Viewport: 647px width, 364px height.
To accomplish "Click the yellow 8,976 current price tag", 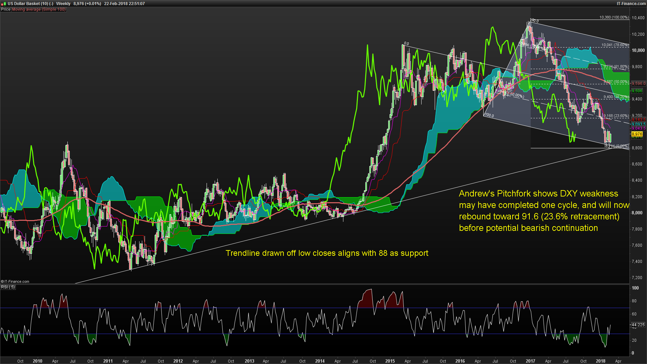I will [637, 134].
